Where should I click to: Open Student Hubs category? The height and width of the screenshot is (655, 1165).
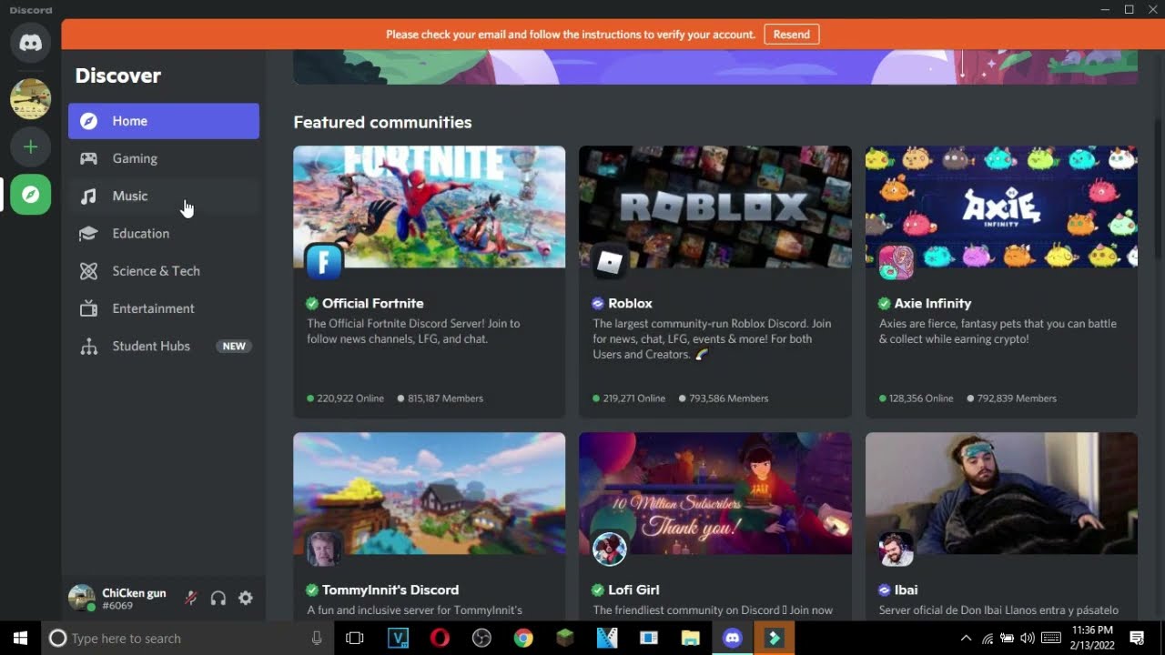point(164,346)
